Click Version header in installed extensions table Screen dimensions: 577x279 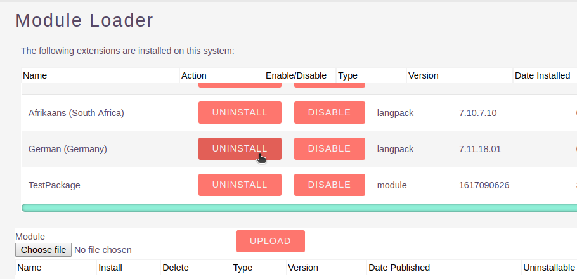click(424, 75)
